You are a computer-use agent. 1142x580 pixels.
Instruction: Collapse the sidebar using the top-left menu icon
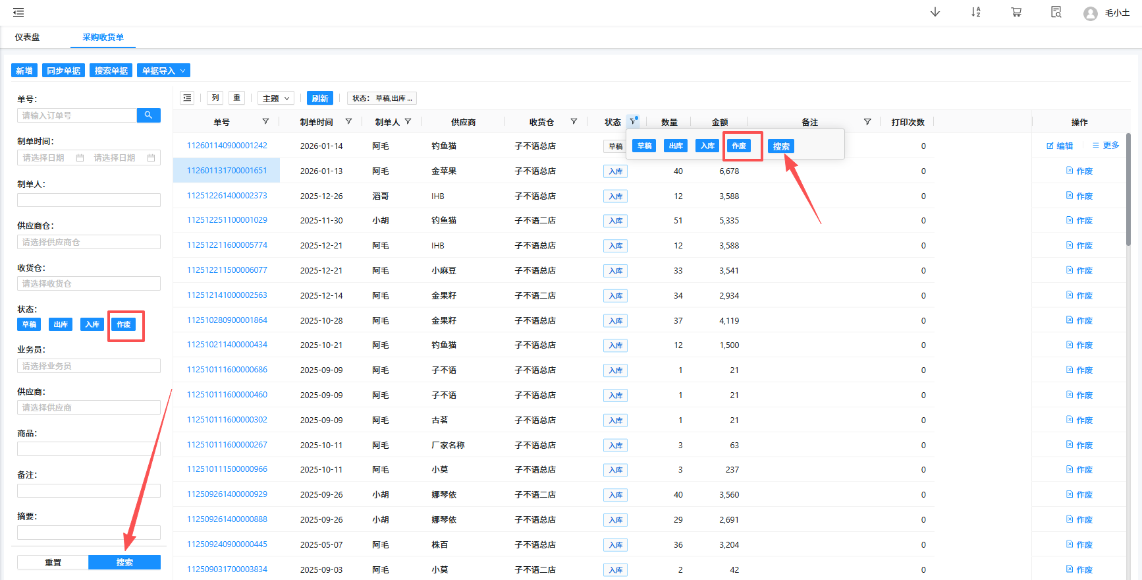tap(18, 13)
